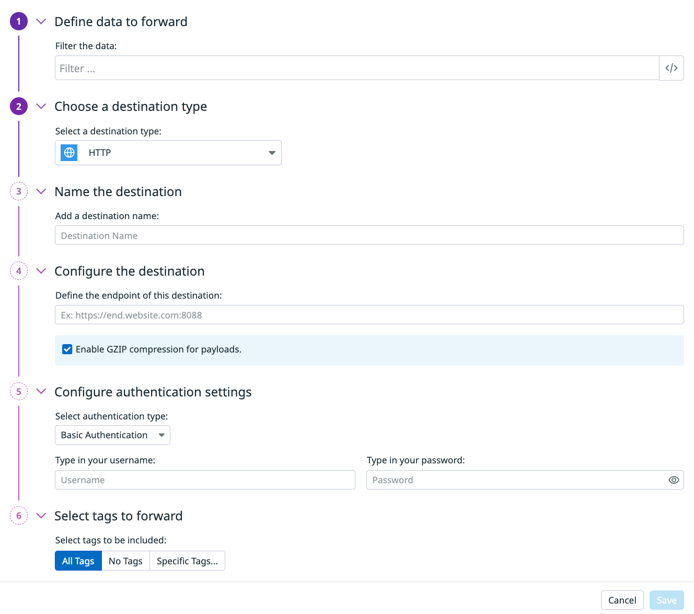Viewport: 694px width, 614px height.
Task: Click the code editor toggle icon
Action: coord(672,68)
